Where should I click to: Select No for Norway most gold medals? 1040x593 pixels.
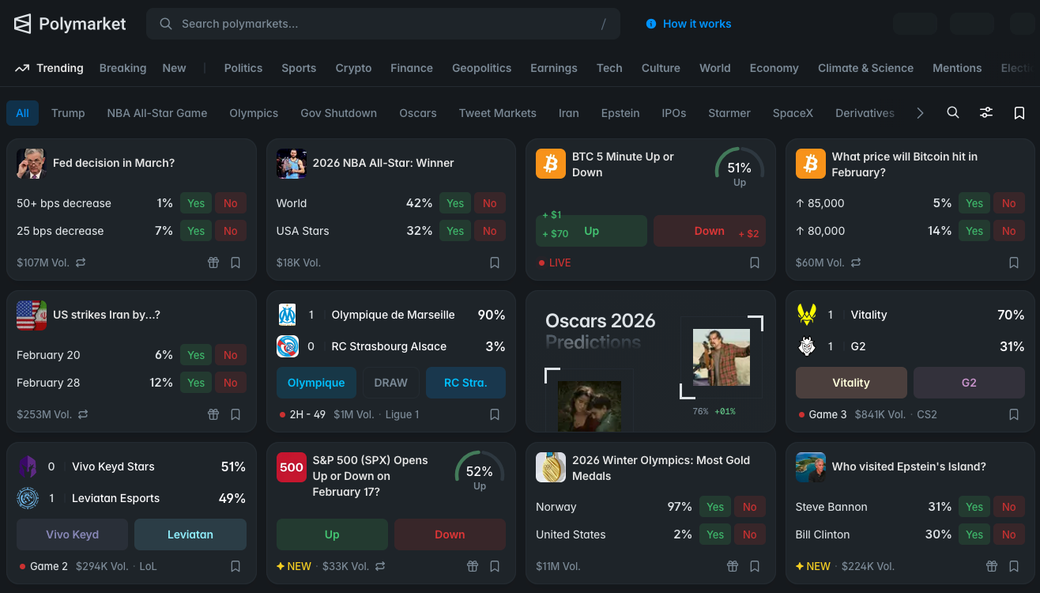[750, 507]
